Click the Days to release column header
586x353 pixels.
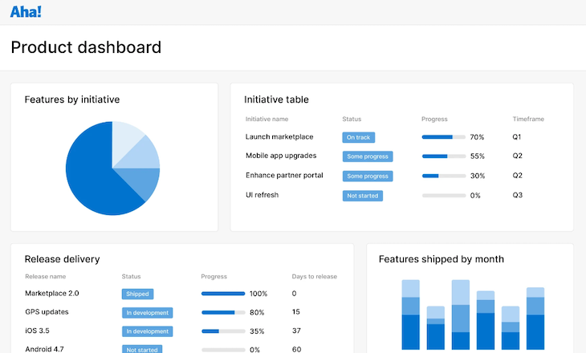pyautogui.click(x=315, y=277)
